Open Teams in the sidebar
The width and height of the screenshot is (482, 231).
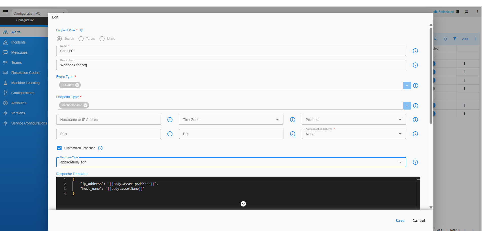(x=24, y=62)
